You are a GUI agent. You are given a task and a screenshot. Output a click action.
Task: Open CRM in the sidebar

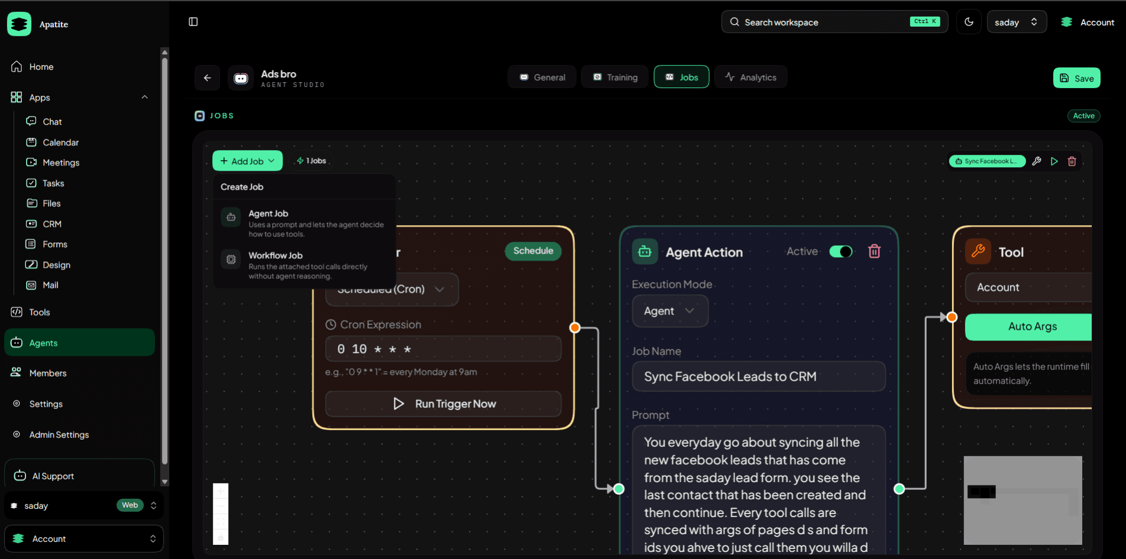point(52,224)
